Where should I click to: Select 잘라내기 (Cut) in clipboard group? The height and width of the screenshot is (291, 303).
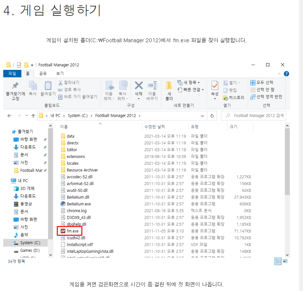pos(69,83)
